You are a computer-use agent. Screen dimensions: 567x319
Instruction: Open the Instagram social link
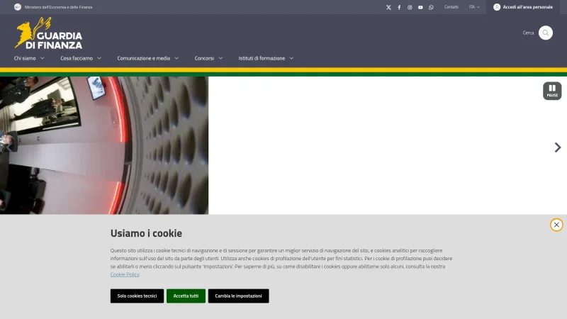(410, 7)
